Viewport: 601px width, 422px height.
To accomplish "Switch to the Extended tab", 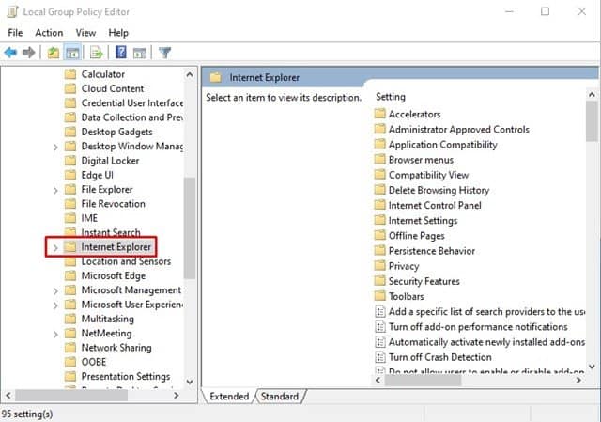I will [229, 396].
